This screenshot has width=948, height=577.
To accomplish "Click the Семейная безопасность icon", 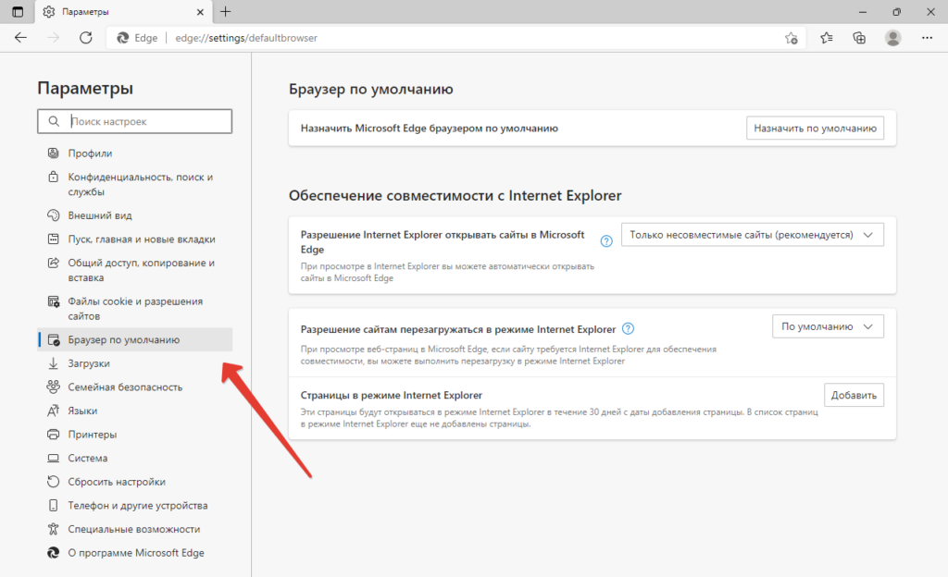I will coord(53,387).
